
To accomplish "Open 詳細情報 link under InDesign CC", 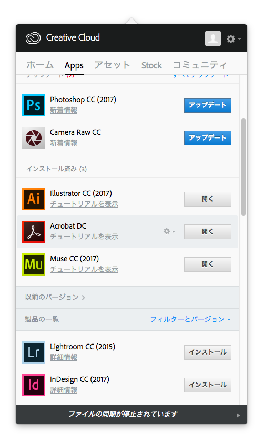I will click(64, 390).
